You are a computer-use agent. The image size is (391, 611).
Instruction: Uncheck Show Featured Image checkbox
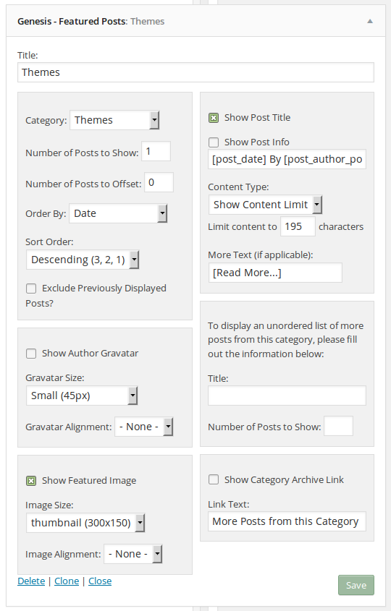click(31, 481)
